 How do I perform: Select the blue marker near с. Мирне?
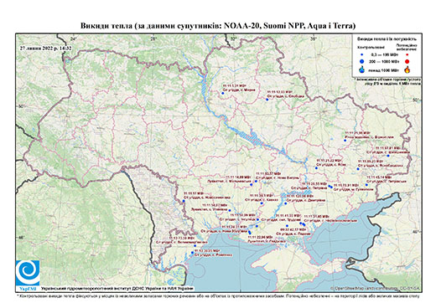[x=223, y=94]
